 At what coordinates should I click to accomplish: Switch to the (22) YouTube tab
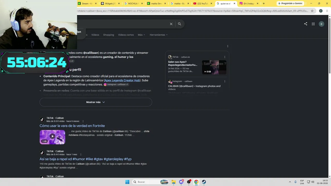pyautogui.click(x=203, y=4)
